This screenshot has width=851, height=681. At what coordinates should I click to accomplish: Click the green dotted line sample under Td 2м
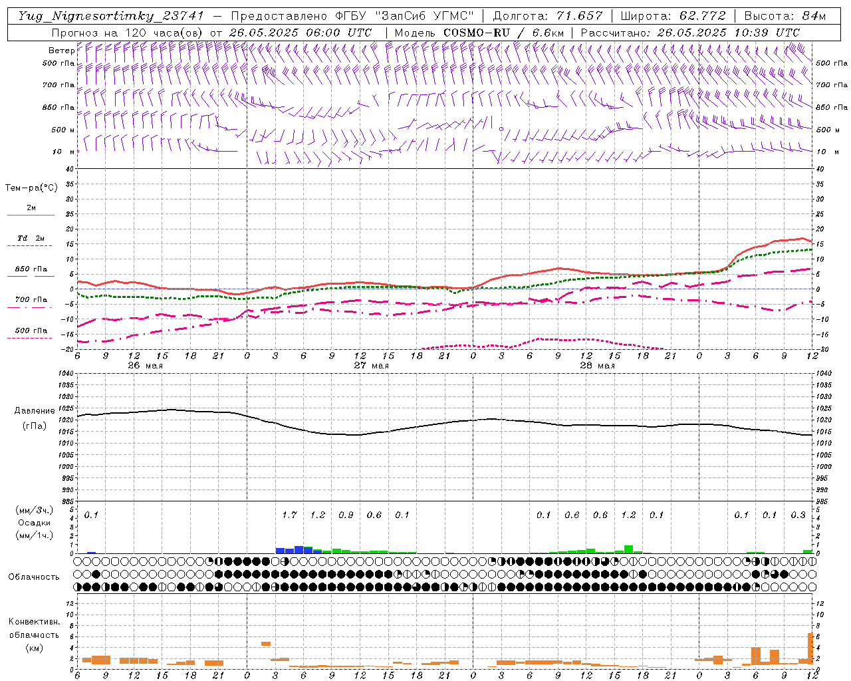click(x=31, y=246)
